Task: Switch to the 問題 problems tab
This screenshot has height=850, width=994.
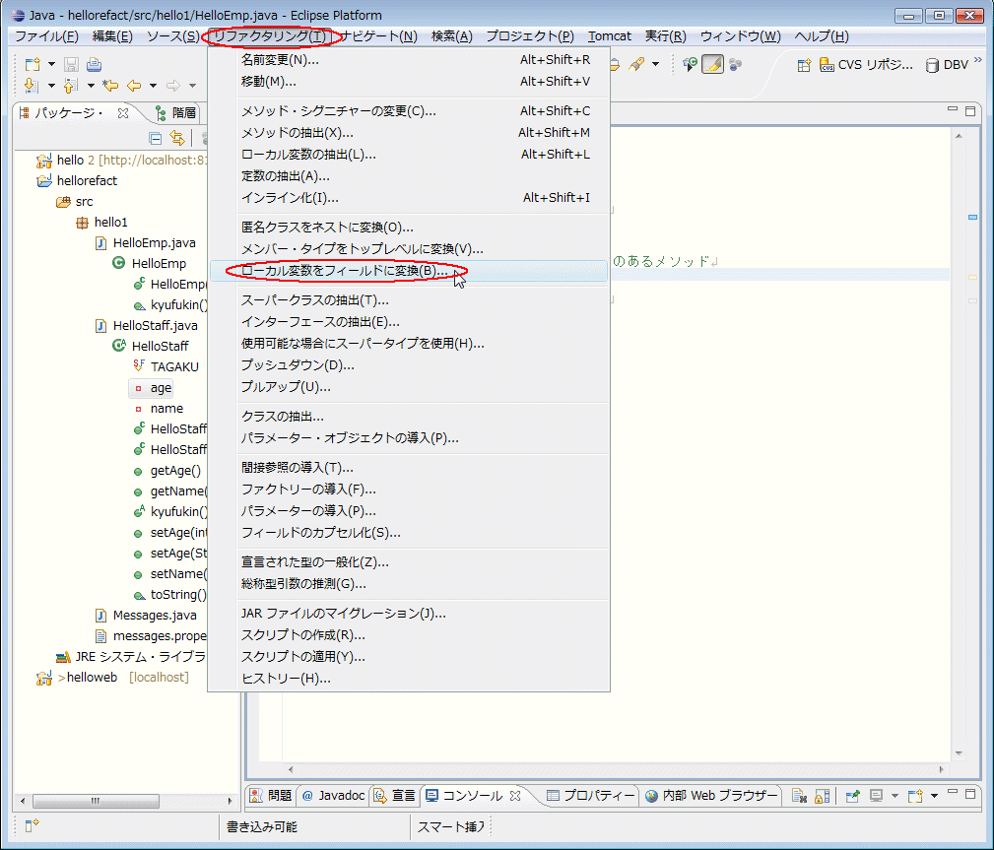Action: (x=271, y=795)
